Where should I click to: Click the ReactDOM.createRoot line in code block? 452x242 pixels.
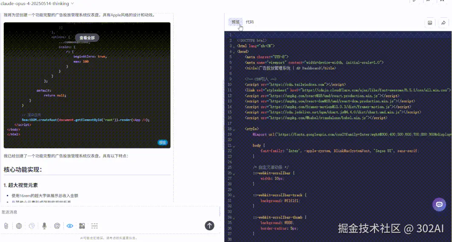pos(86,120)
